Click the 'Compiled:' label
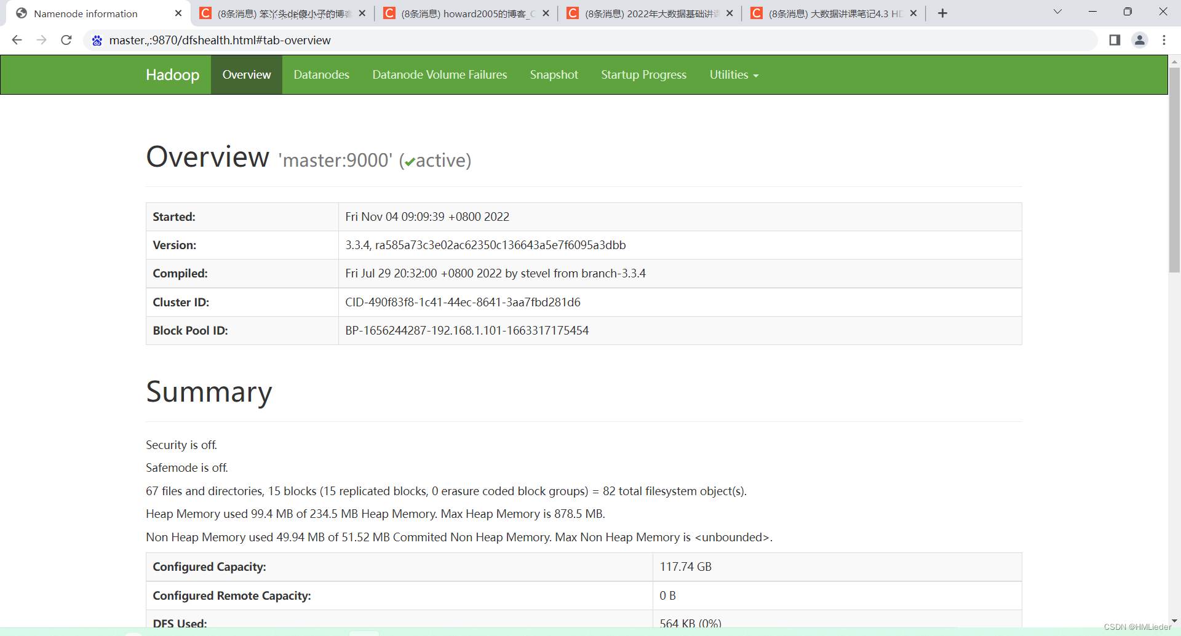Screen dimensions: 1181x636 [x=180, y=273]
